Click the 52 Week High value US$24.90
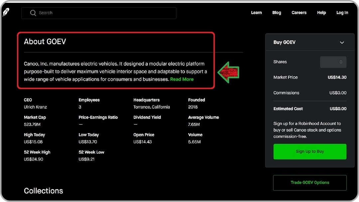 34,159
